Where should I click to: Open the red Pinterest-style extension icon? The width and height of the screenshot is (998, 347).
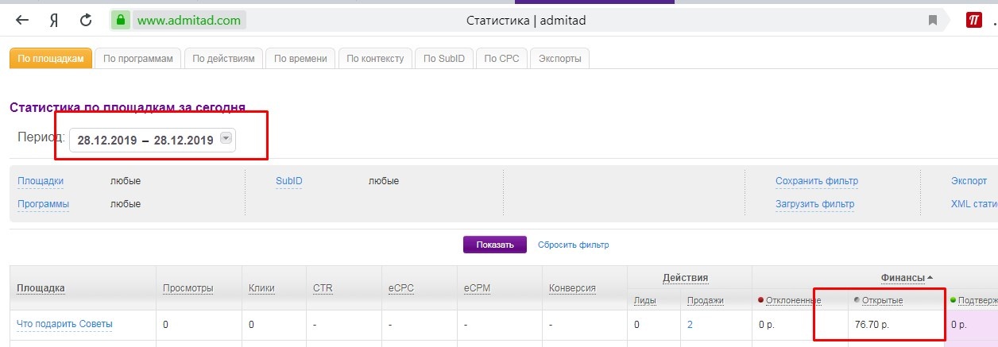pyautogui.click(x=974, y=21)
